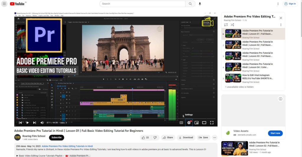The width and height of the screenshot is (302, 157).
Task: Open the YouTube hamburger guide menu
Action: pyautogui.click(x=4, y=4)
